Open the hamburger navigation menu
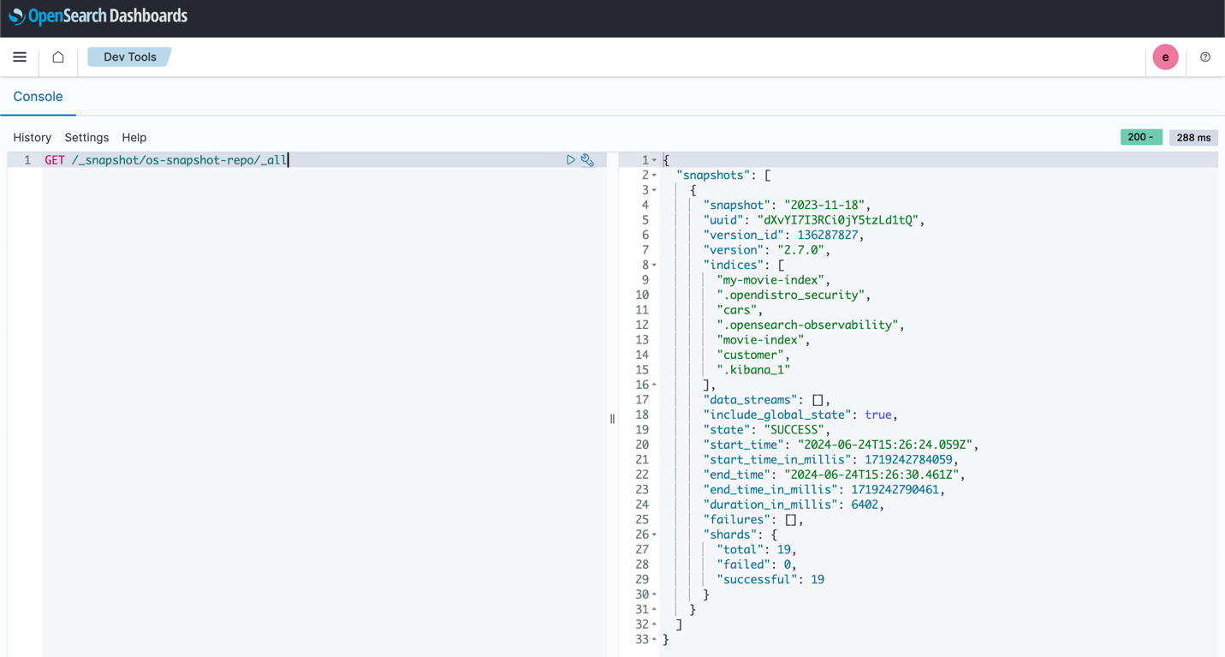This screenshot has height=657, width=1225. pyautogui.click(x=20, y=57)
